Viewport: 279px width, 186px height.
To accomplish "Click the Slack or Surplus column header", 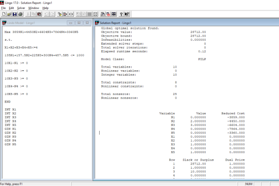I will (x=198, y=160).
